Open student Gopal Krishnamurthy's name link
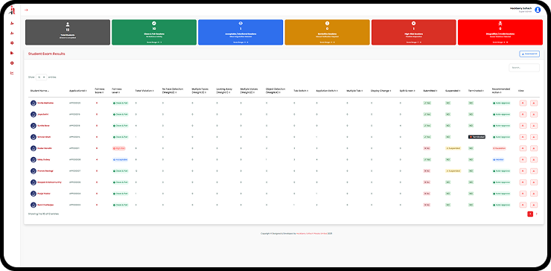Image resolution: width=551 pixels, height=271 pixels. coord(49,182)
